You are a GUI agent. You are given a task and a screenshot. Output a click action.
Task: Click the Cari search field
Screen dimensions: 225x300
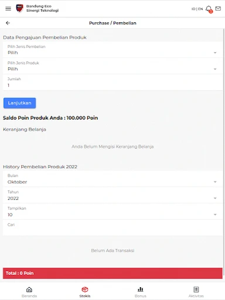112,228
